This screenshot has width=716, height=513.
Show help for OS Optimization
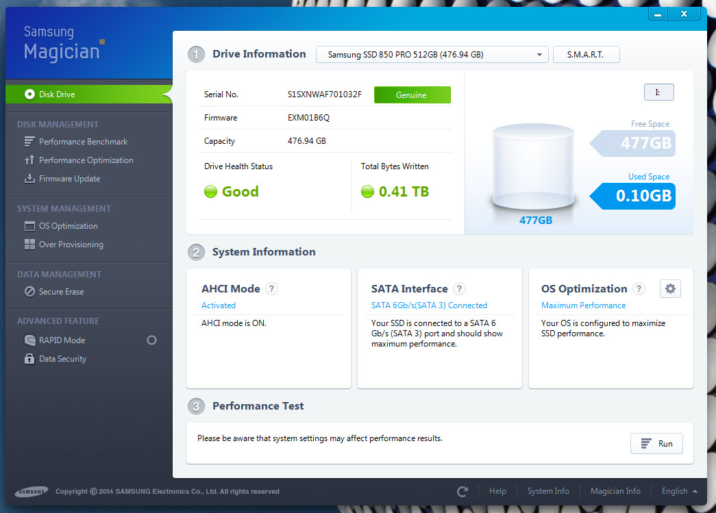pos(639,288)
